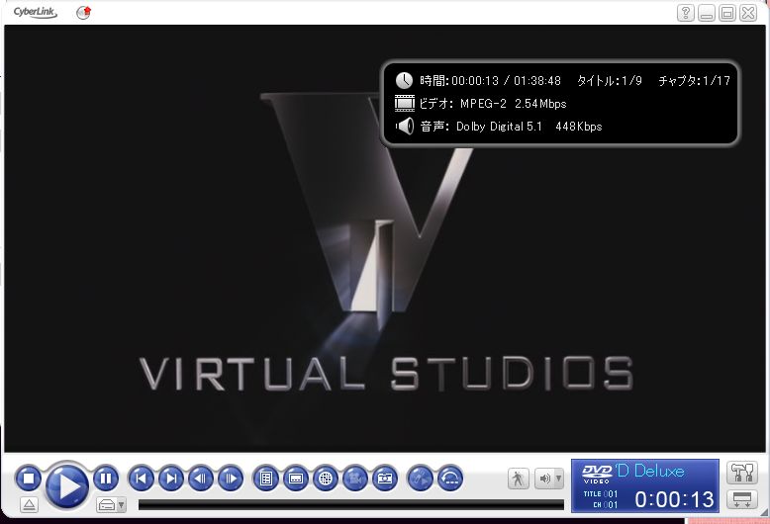Open the volume dropdown arrow
The height and width of the screenshot is (524, 770).
[559, 479]
